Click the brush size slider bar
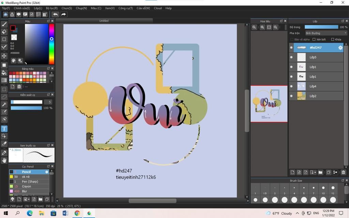Screen dimensions: 349x218 [27, 102]
